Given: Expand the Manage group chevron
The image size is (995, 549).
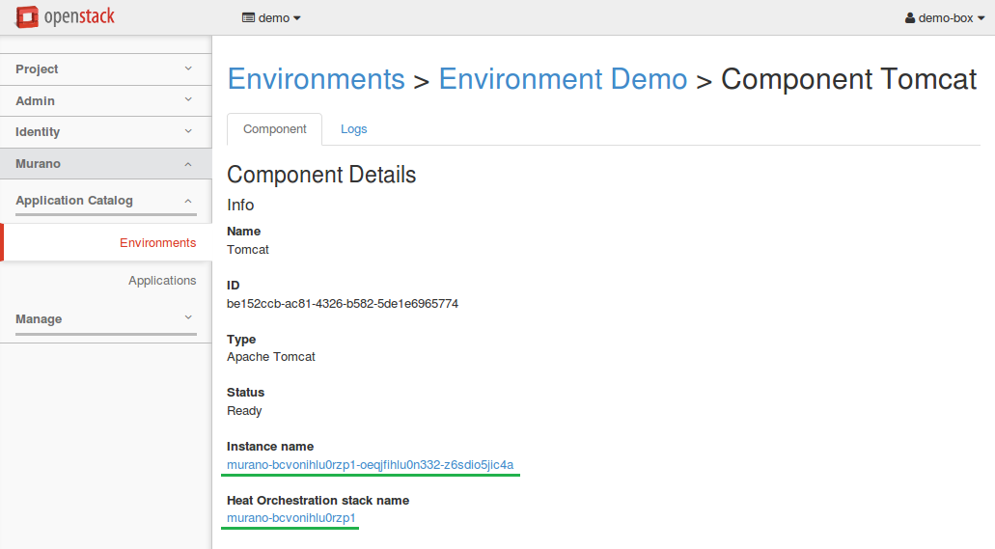Looking at the screenshot, I should point(188,317).
